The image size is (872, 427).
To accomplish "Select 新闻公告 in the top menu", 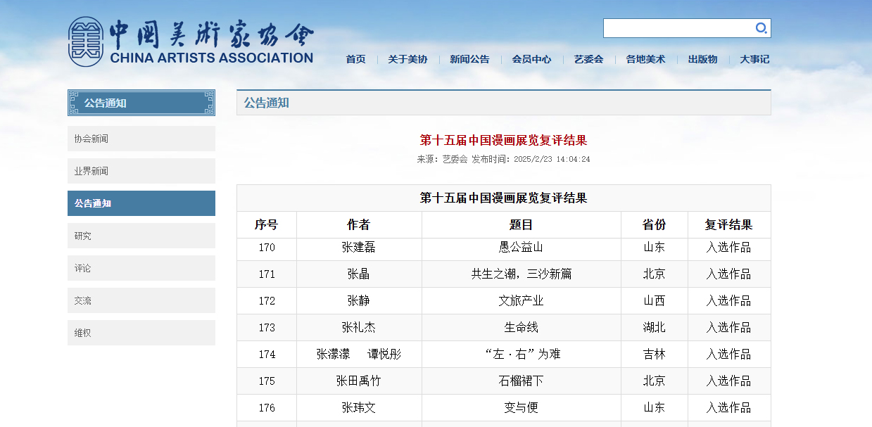I will 469,59.
